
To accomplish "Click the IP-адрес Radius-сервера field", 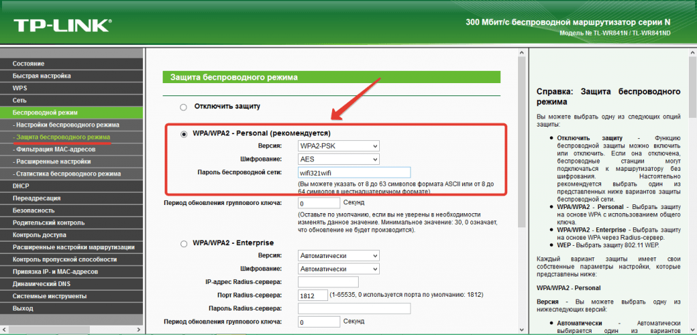I will pyautogui.click(x=328, y=282).
